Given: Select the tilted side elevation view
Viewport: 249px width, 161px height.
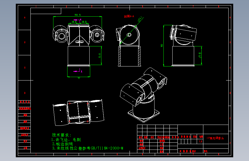Looking at the screenshot, I should (184, 46).
